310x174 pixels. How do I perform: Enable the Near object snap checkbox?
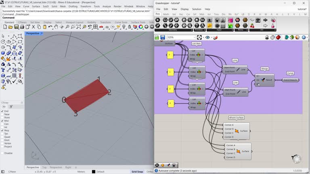pos(2,114)
